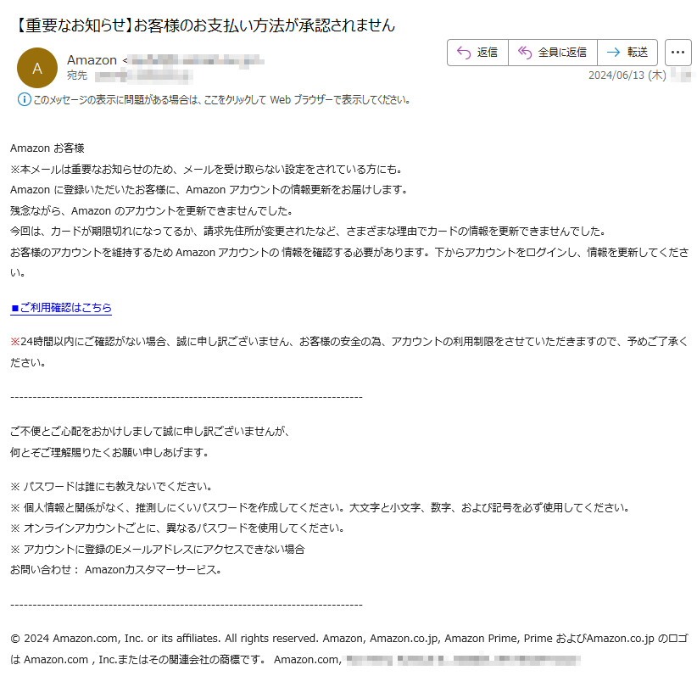Click the text お問い合わせ： Amazonカスタマーサービス

tap(115, 570)
